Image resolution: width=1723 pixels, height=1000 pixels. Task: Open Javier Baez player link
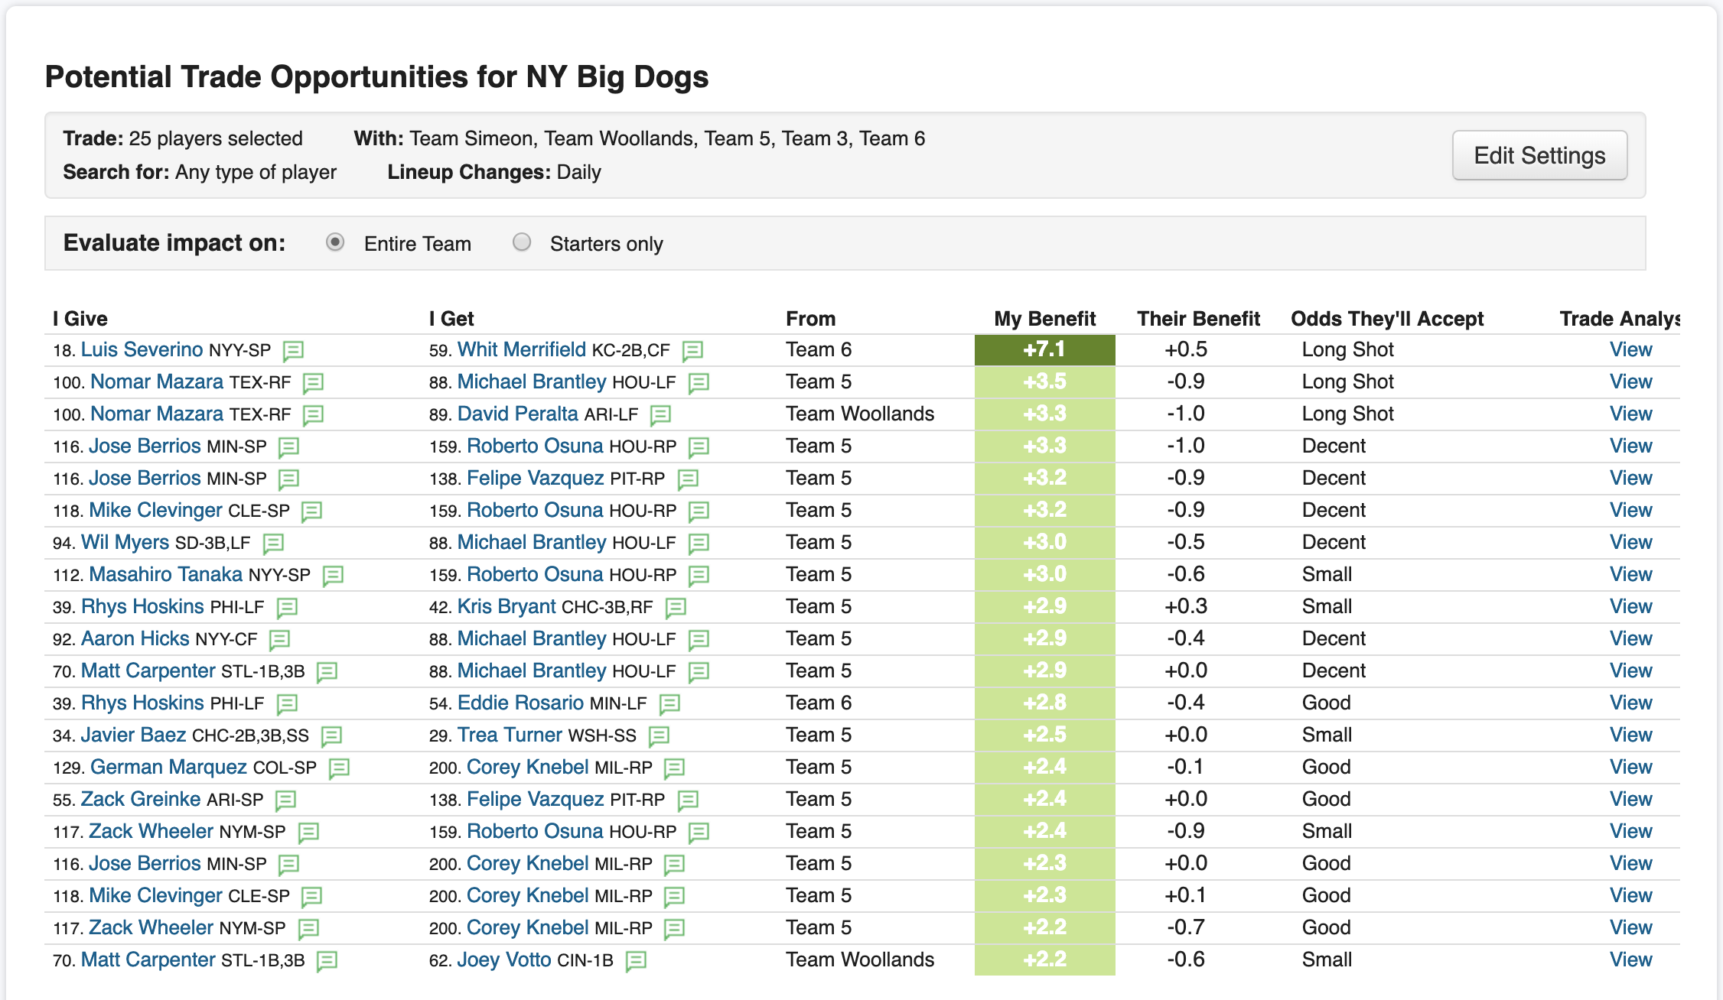[x=133, y=735]
